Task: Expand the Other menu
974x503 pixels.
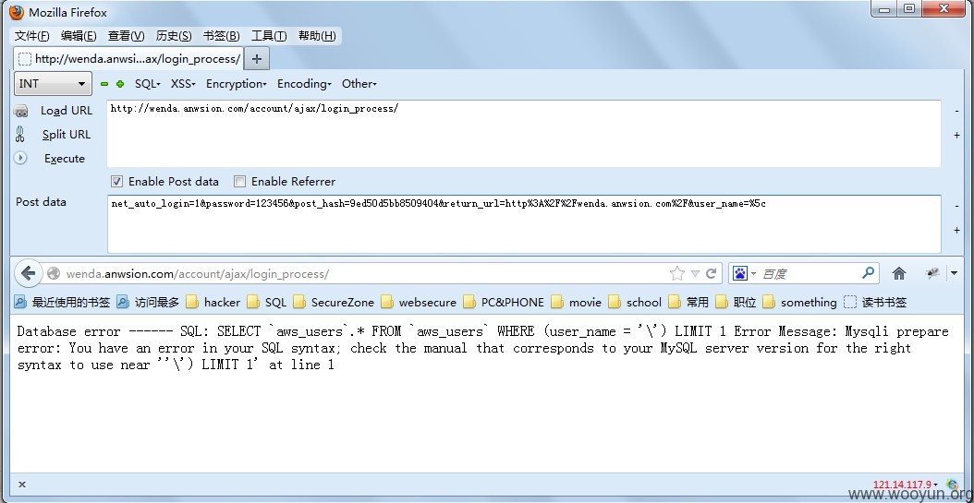Action: [359, 84]
